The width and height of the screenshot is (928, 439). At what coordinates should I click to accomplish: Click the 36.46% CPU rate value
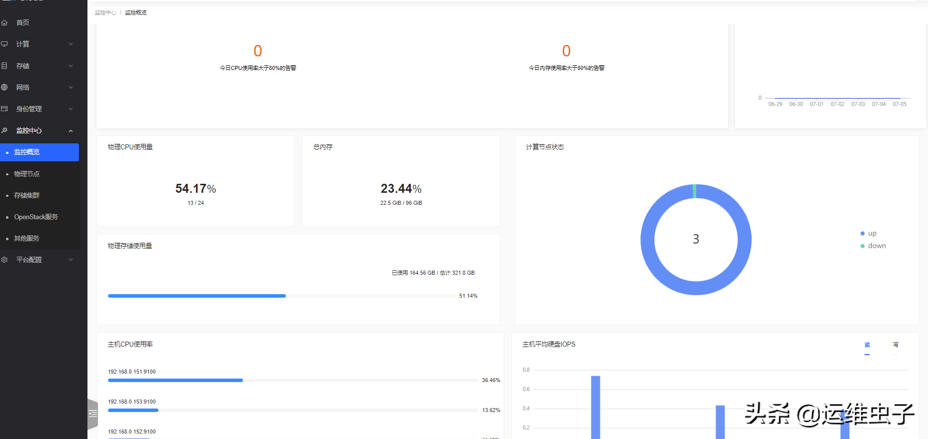(491, 381)
